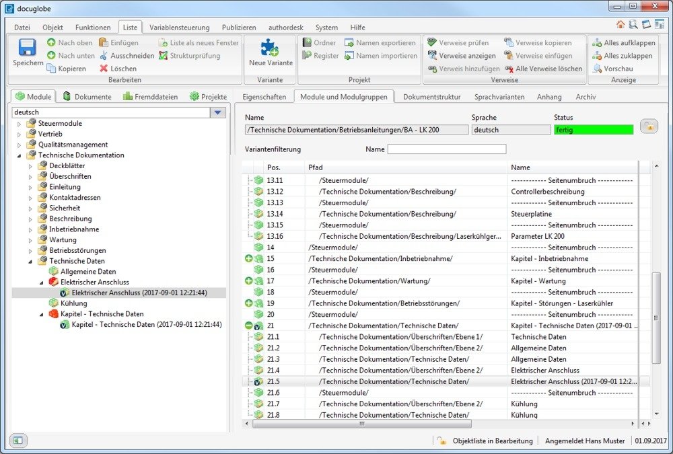The width and height of the screenshot is (673, 454).
Task: Click the Vorschau magnifier icon
Action: coord(597,69)
